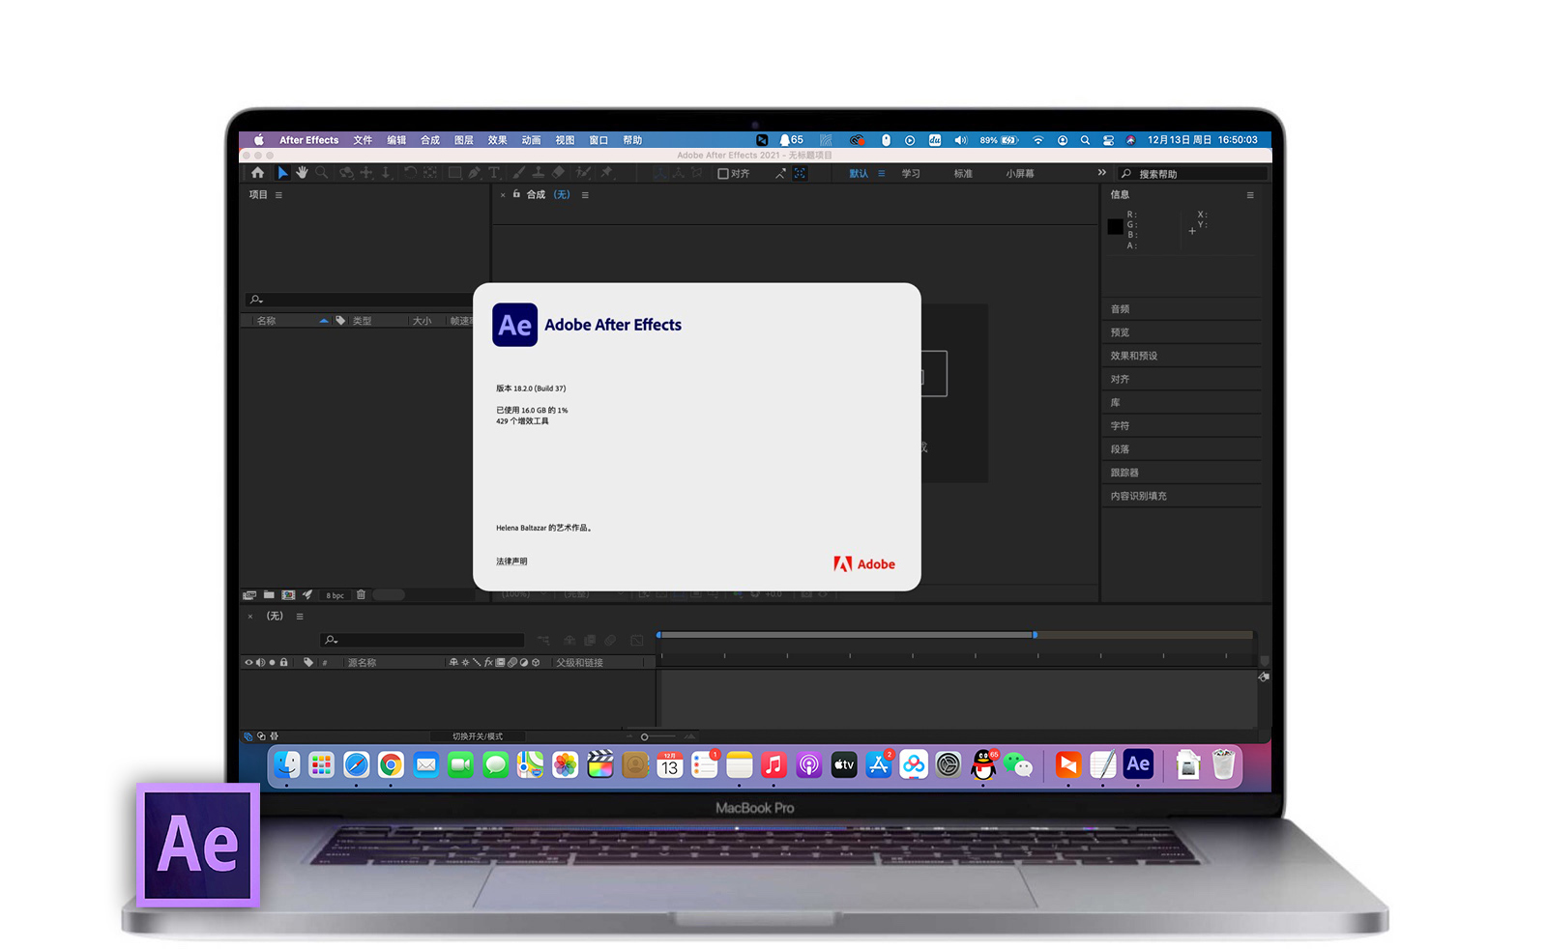
Task: Click the Interpret Footage icon in Project panel
Action: tap(249, 595)
